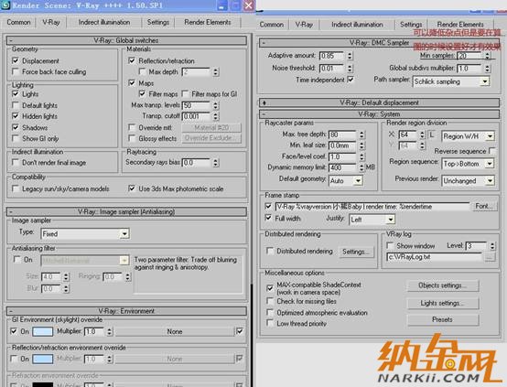Screen dimensions: 507x387
Task: Toggle the Shadows checkbox
Action: pos(16,127)
